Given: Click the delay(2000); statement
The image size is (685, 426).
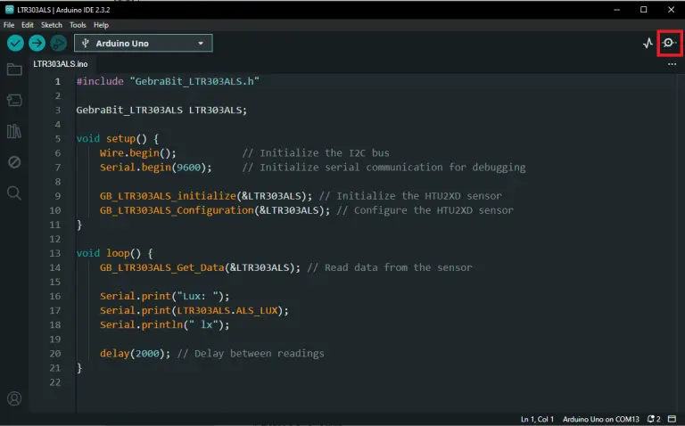Looking at the screenshot, I should [x=135, y=353].
